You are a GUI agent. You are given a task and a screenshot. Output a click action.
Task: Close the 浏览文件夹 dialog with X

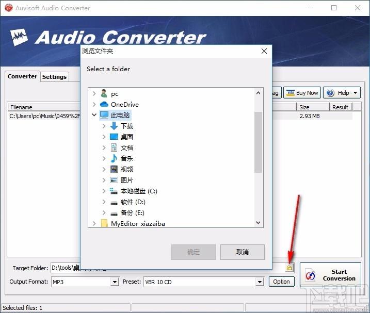point(264,51)
